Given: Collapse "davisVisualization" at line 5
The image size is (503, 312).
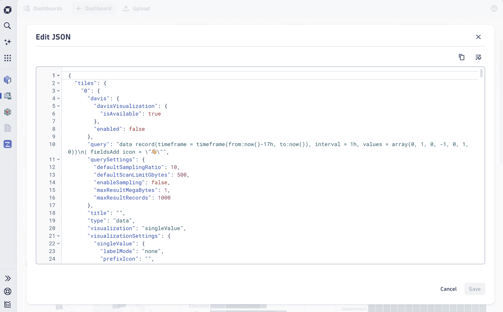Looking at the screenshot, I should point(58,106).
